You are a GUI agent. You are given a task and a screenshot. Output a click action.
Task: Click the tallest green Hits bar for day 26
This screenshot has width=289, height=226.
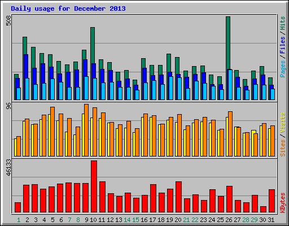(x=228, y=43)
